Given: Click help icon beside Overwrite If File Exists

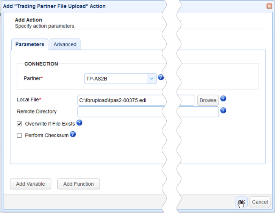Looking at the screenshot, I should coord(80,123).
